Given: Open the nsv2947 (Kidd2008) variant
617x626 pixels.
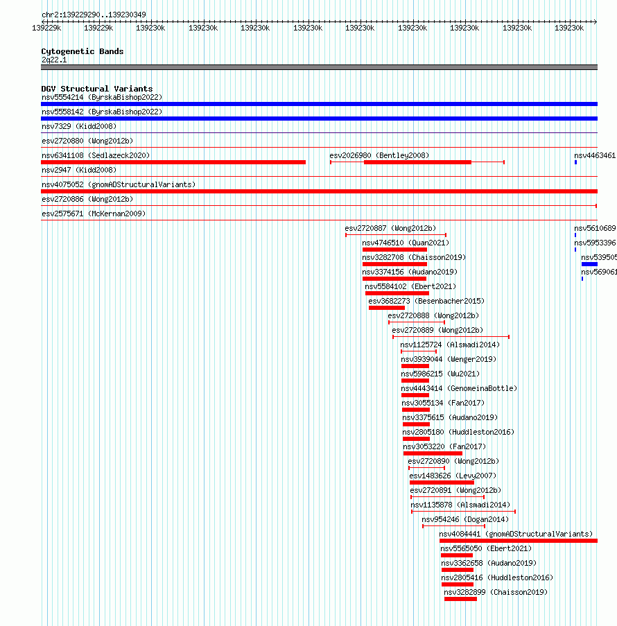Looking at the screenshot, I should (79, 170).
